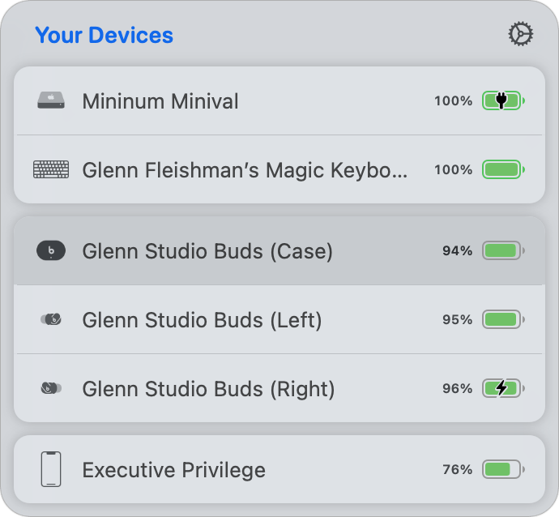Click the iPhone icon for Executive Privilege

(51, 469)
